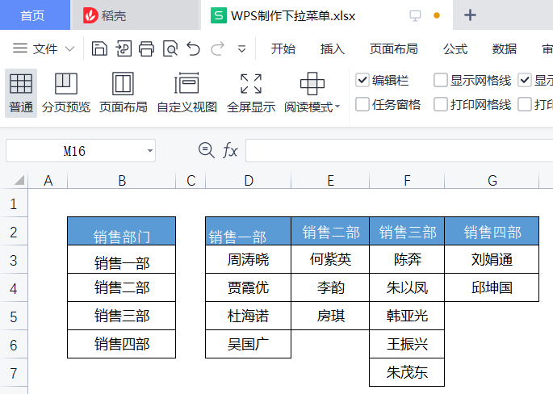Image resolution: width=553 pixels, height=394 pixels.
Task: Select cell containing 王振兴
Action: pyautogui.click(x=407, y=344)
